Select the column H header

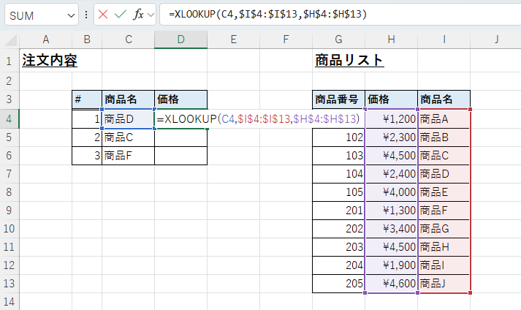click(x=391, y=39)
